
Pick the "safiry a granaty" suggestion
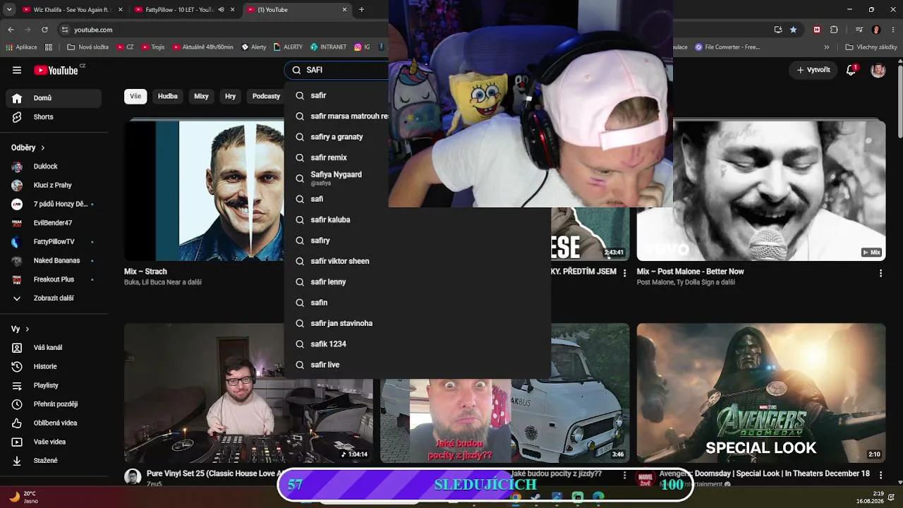(418, 137)
